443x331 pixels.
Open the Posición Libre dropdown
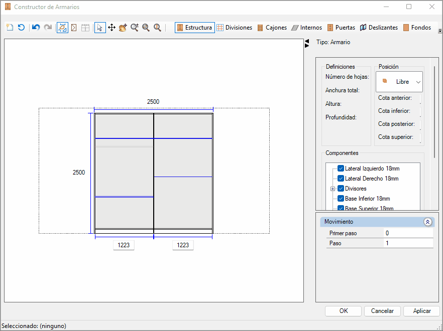(x=399, y=82)
